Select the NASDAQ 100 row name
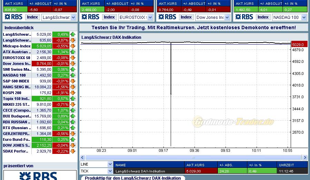The image size is (310, 180). click(14, 75)
